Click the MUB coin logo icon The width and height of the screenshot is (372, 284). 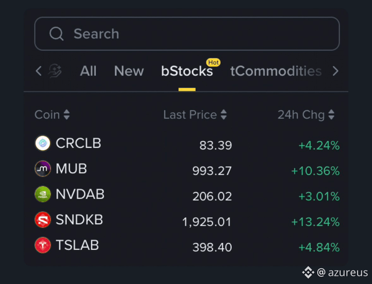(x=43, y=169)
